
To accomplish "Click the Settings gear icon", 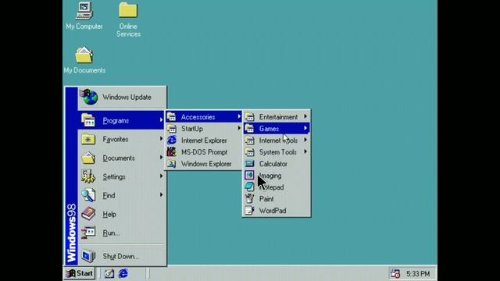I will (x=88, y=176).
